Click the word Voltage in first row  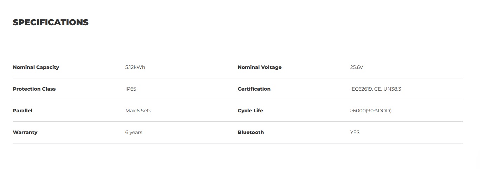tap(271, 67)
